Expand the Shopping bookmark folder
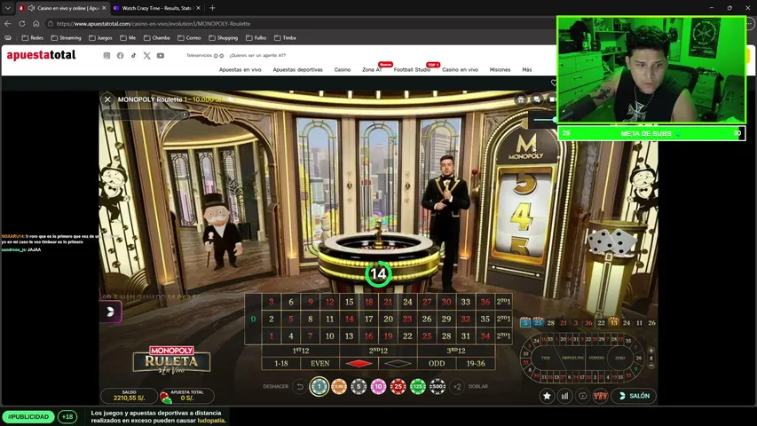757x426 pixels. point(223,37)
